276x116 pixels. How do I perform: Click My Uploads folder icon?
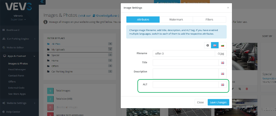point(48,50)
